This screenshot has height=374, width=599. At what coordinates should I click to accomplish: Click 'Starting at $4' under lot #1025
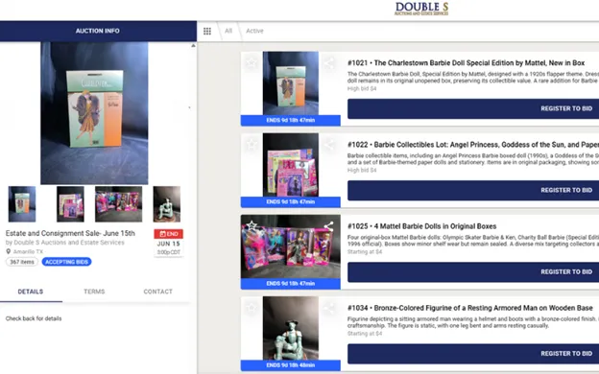pos(365,252)
